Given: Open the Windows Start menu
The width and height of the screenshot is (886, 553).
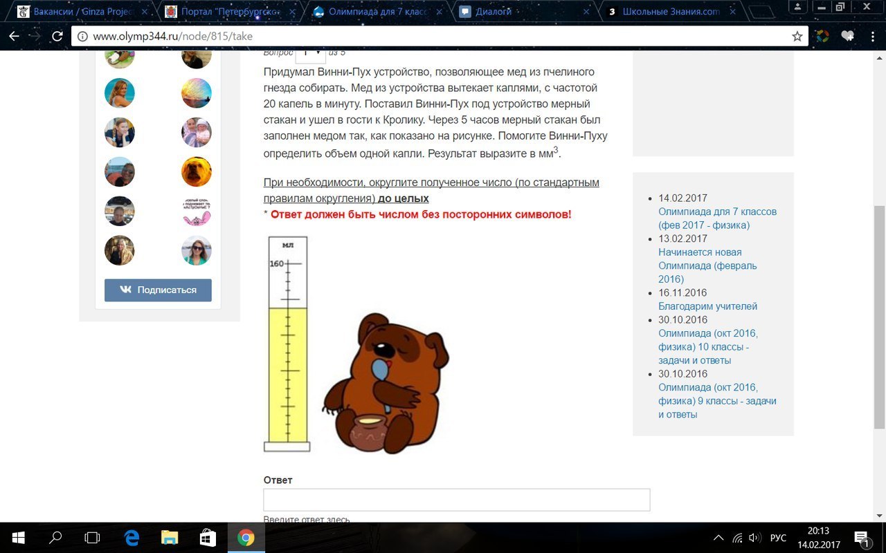Looking at the screenshot, I should [18, 538].
